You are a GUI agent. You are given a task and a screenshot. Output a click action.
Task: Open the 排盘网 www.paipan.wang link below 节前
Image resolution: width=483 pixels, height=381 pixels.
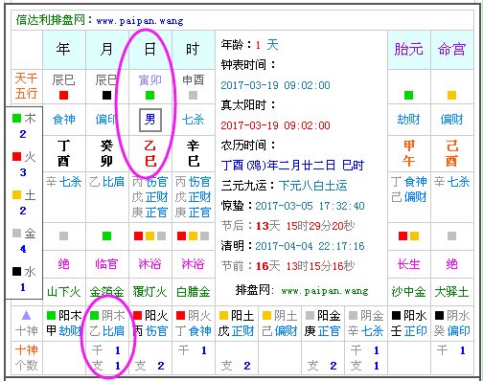(x=302, y=291)
